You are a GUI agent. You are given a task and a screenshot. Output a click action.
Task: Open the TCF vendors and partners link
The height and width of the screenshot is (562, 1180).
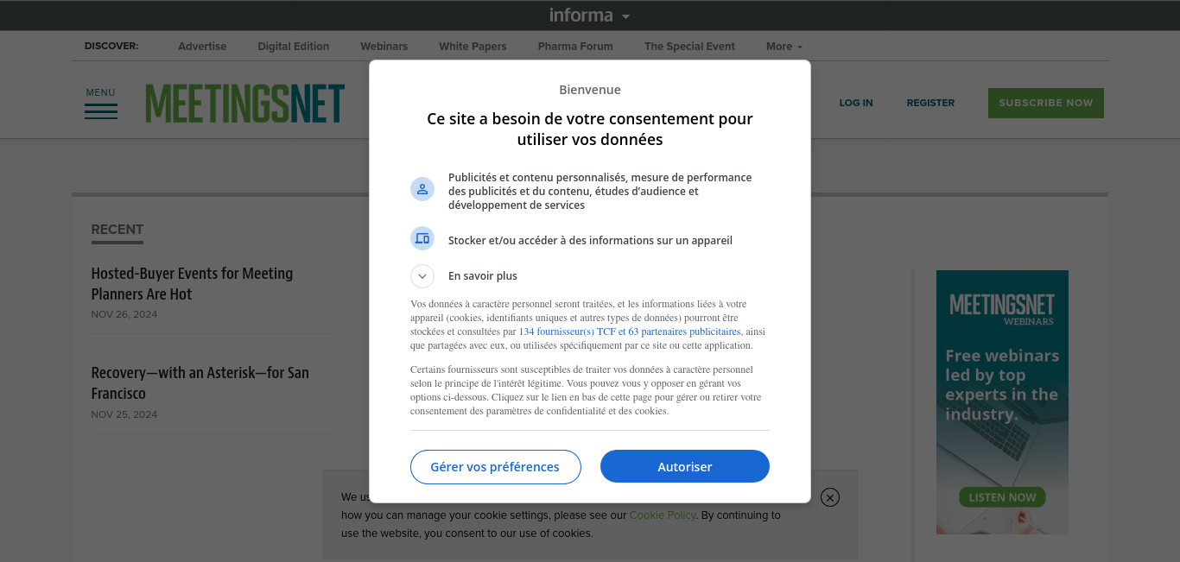[x=630, y=332]
